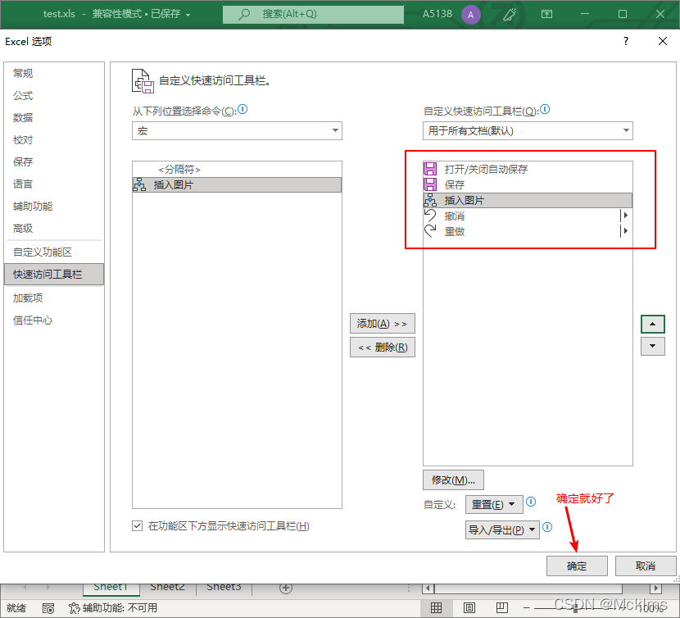Click 辅助功能: 不可用 status bar text
680x618 pixels.
tap(120, 608)
